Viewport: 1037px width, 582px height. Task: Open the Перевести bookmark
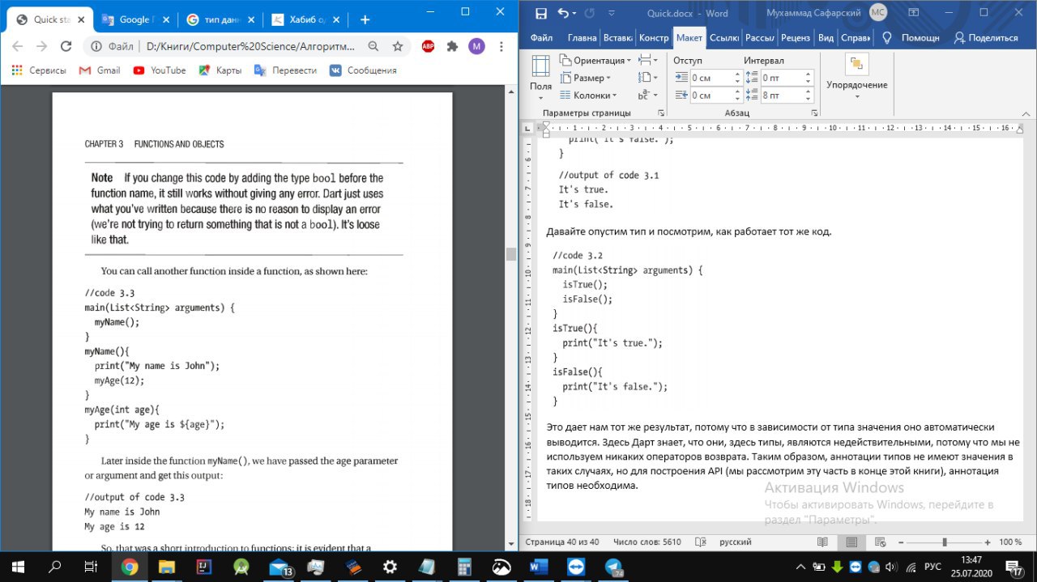[x=285, y=70]
